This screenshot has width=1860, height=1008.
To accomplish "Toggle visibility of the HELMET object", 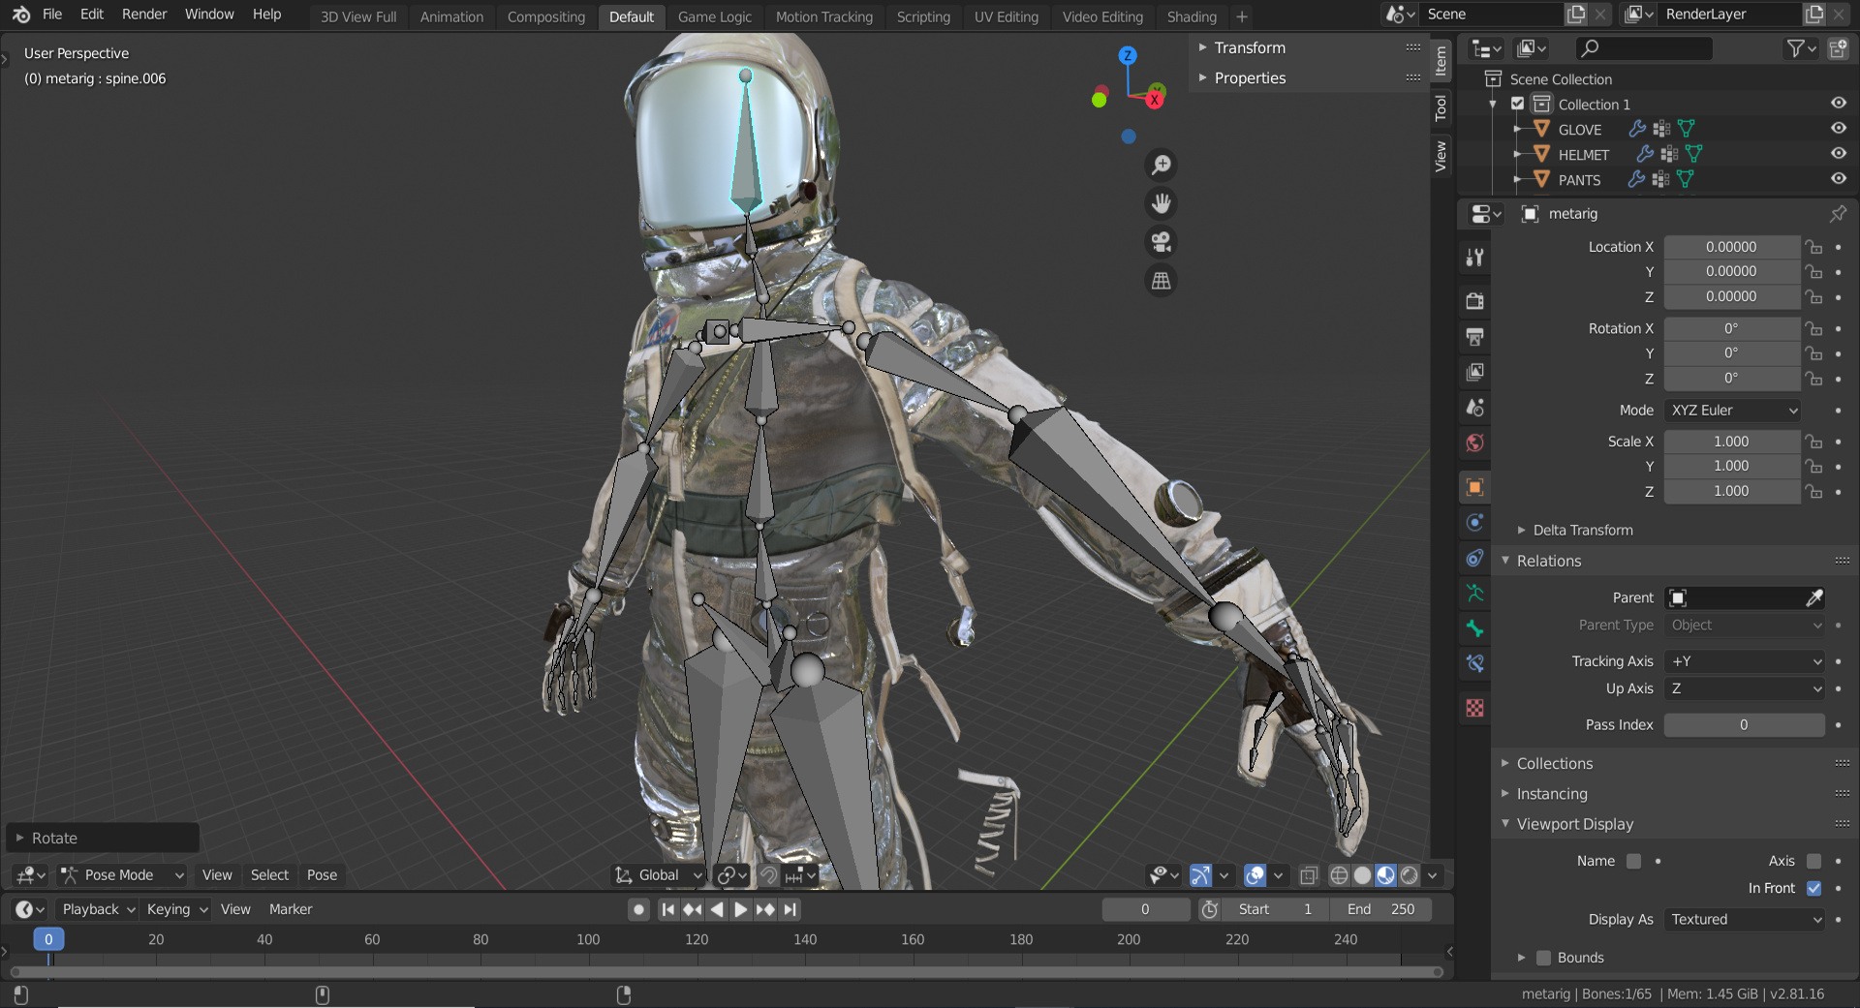I will click(1838, 154).
